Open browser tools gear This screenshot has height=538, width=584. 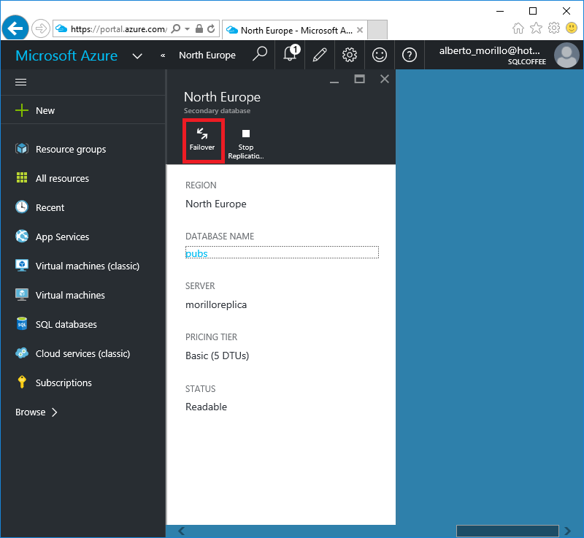(x=554, y=28)
